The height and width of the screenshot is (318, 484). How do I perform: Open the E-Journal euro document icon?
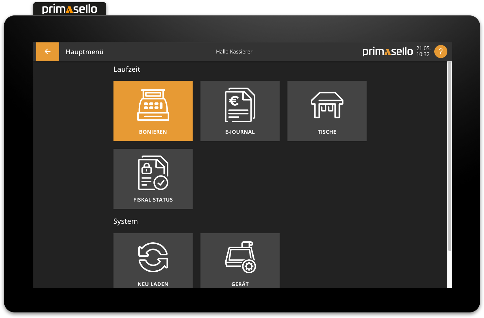point(240,105)
